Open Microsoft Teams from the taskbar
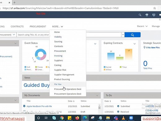 pyautogui.click(x=116, y=118)
